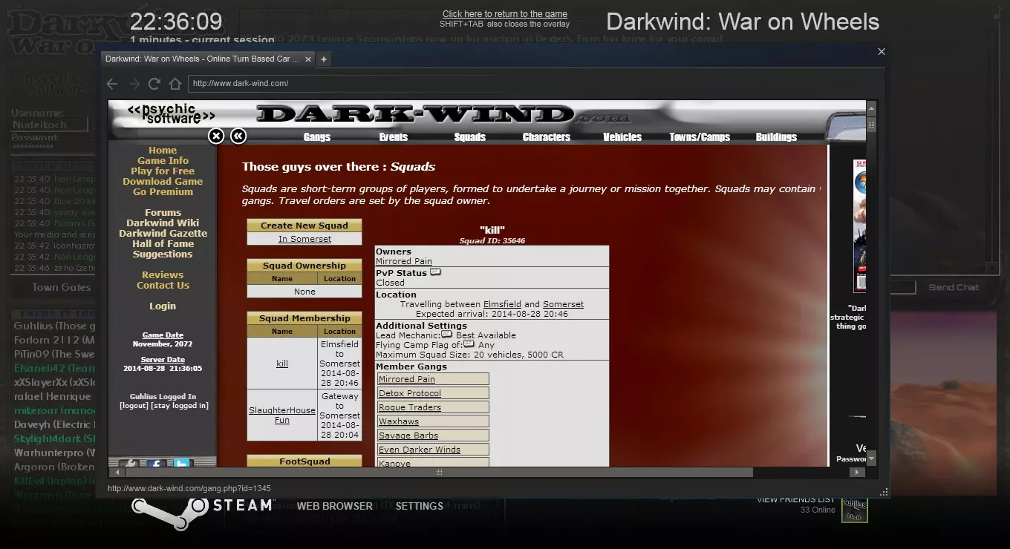Viewport: 1010px width, 549px height.
Task: Click the circled X icon beside the sidebar
Action: [x=215, y=136]
